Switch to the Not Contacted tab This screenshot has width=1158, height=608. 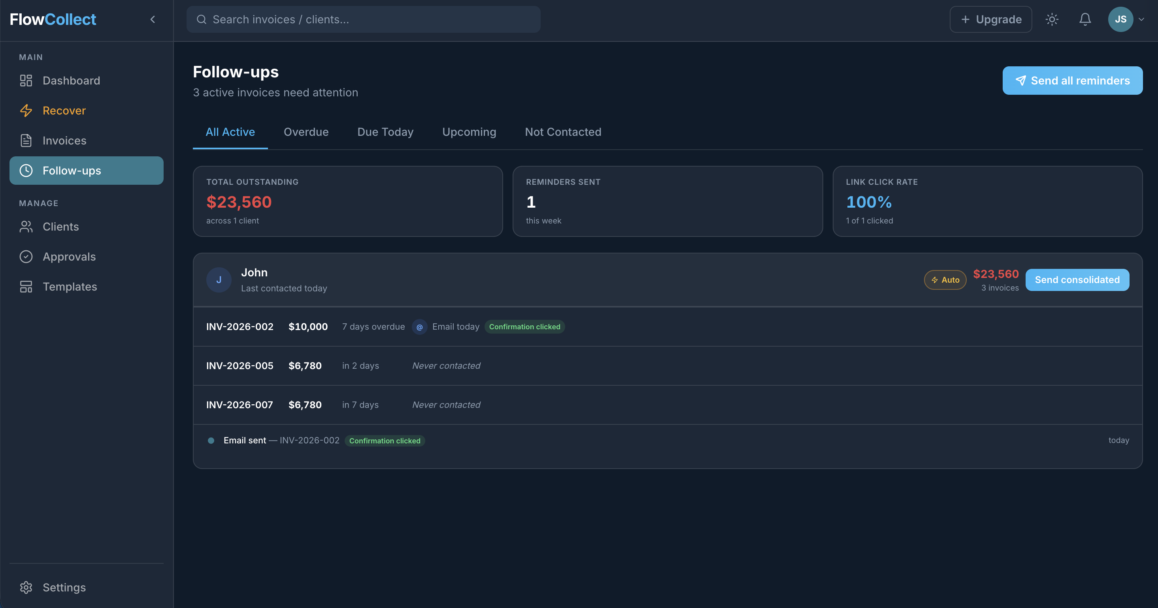click(563, 132)
